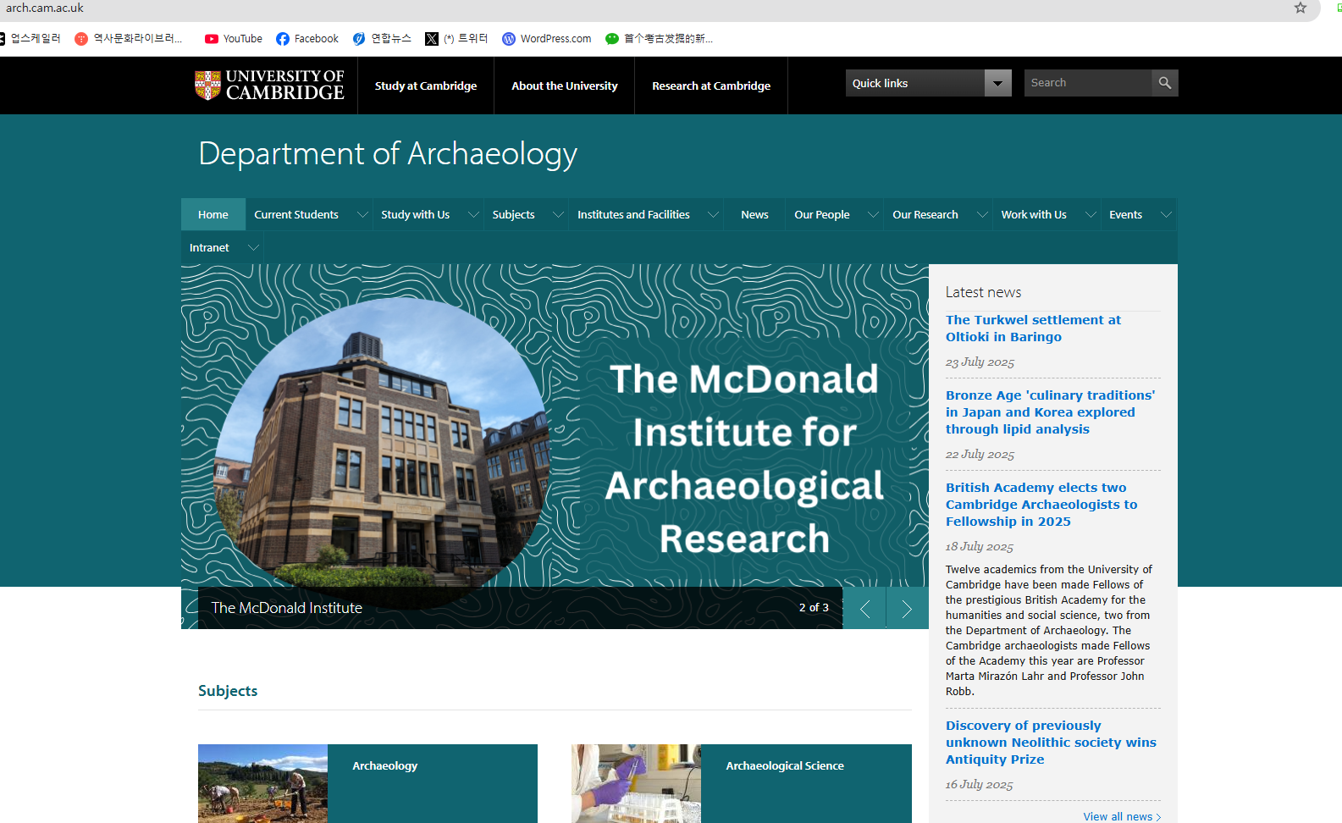
Task: Open the News navigation item
Action: click(754, 215)
